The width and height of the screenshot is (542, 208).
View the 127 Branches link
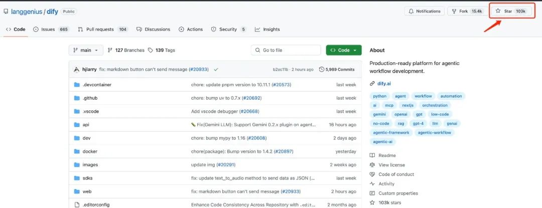click(126, 50)
